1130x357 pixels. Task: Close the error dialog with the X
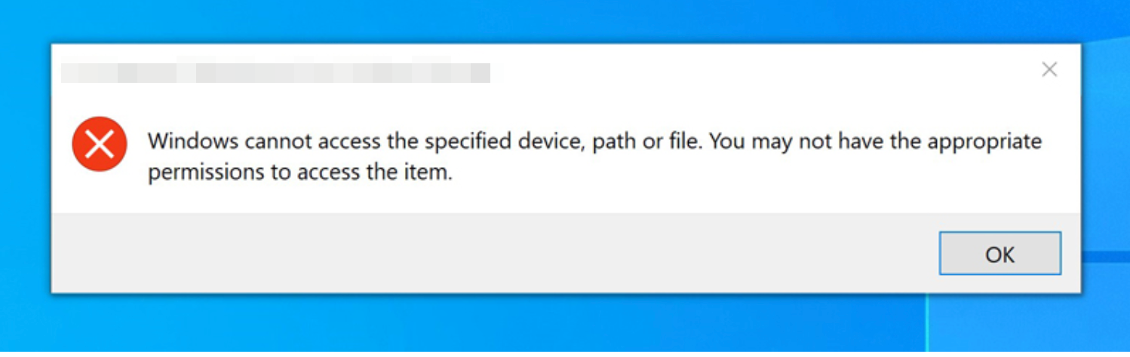1049,70
